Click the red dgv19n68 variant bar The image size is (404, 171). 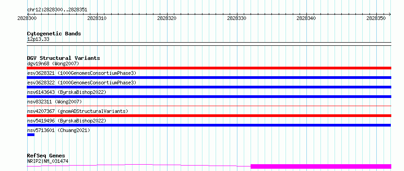(209, 68)
